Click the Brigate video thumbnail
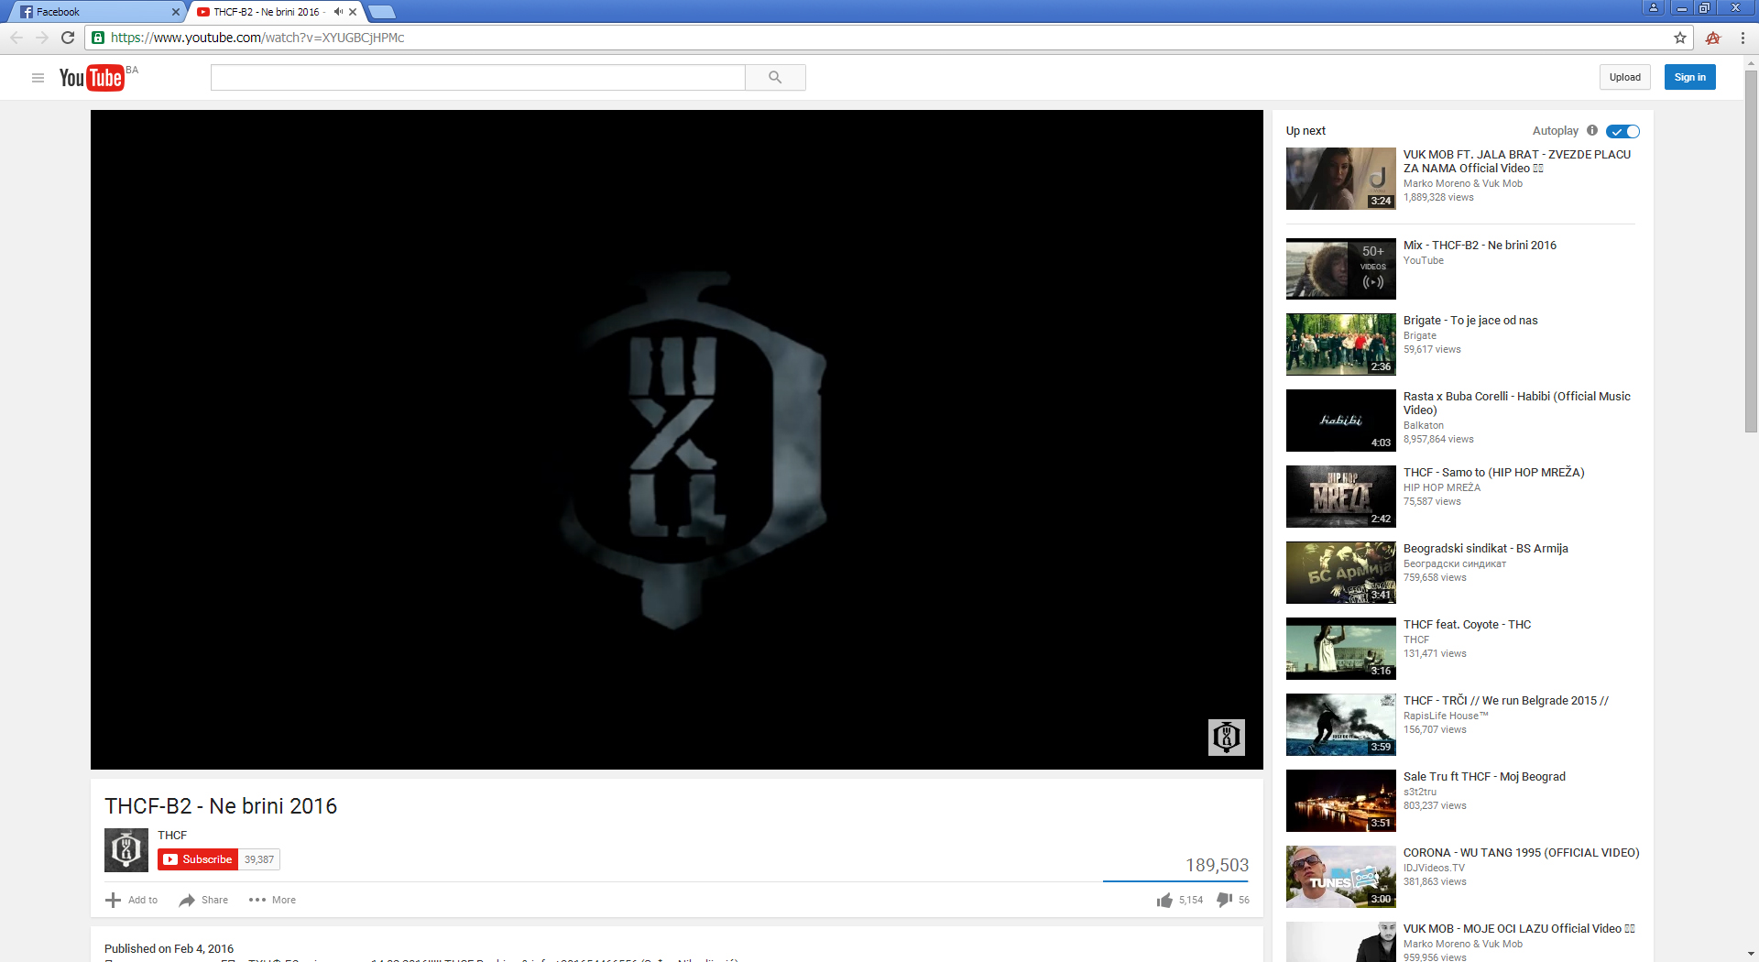 coord(1341,344)
